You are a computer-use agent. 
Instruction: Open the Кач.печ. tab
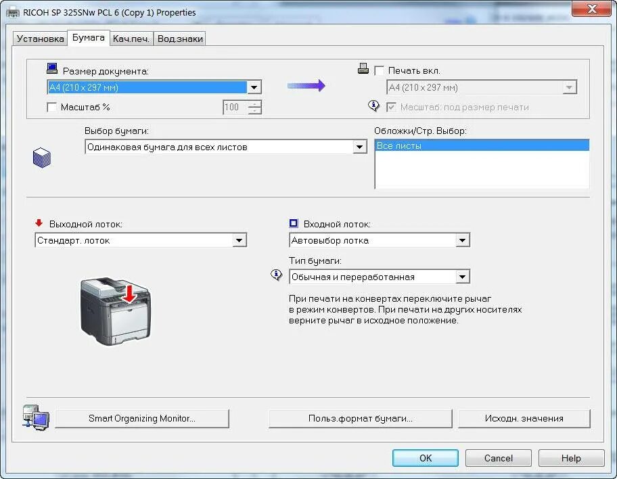pyautogui.click(x=131, y=39)
